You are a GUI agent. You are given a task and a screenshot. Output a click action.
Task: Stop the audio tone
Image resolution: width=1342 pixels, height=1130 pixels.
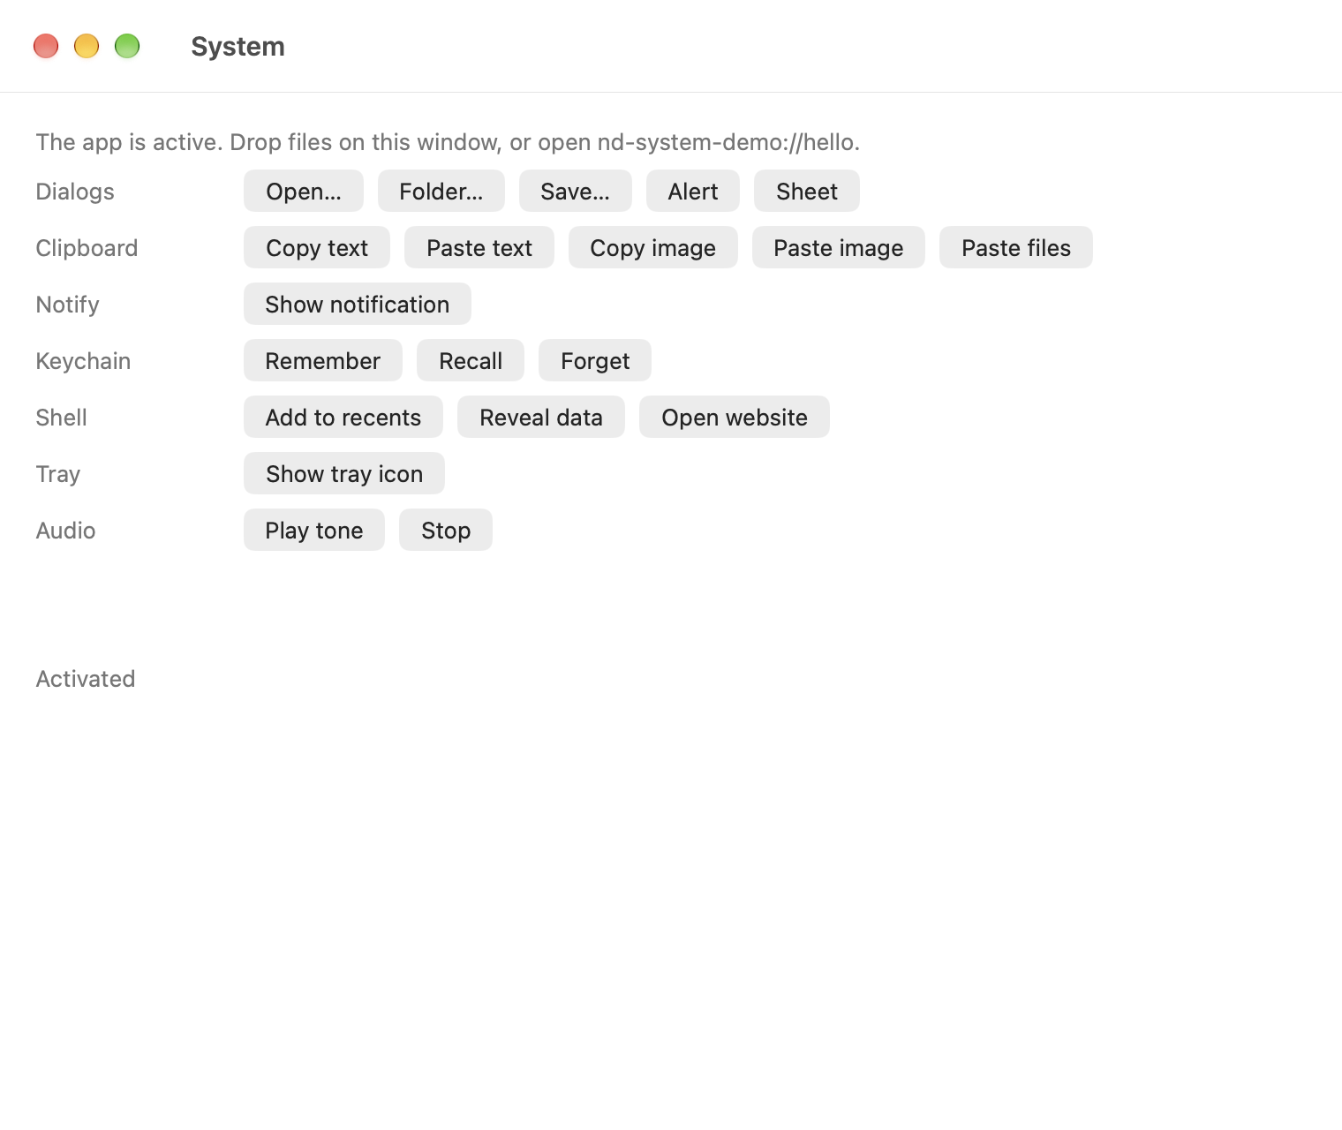(x=446, y=530)
